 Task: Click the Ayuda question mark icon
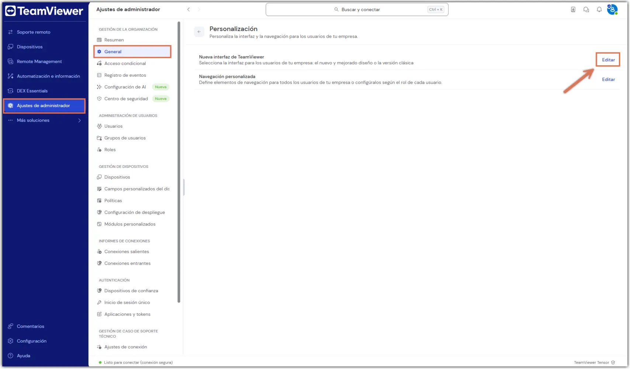pos(10,356)
